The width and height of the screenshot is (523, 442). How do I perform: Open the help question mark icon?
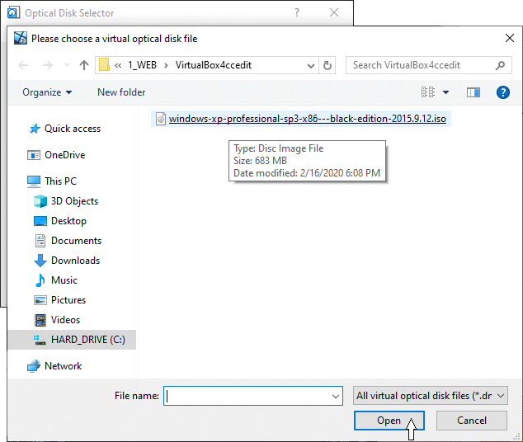[502, 92]
